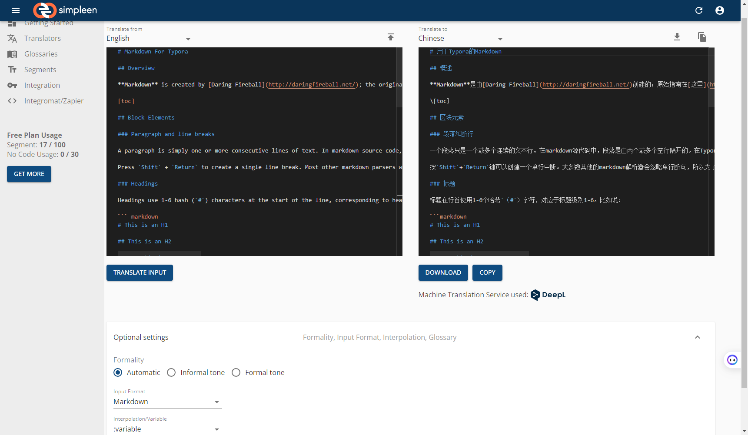Click the download translation icon above output
748x435 pixels.
pos(677,37)
